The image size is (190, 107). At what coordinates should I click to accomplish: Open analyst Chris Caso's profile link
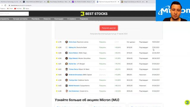[x=72, y=42]
